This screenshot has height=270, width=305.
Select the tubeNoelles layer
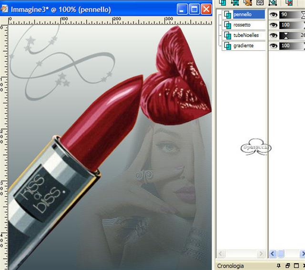click(x=246, y=35)
